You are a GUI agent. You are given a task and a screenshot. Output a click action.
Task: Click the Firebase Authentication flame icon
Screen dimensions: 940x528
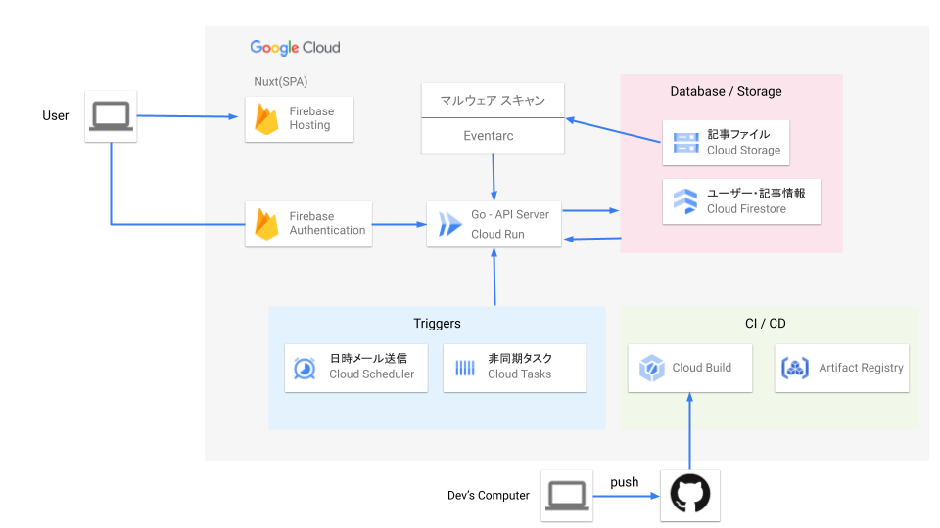[267, 224]
